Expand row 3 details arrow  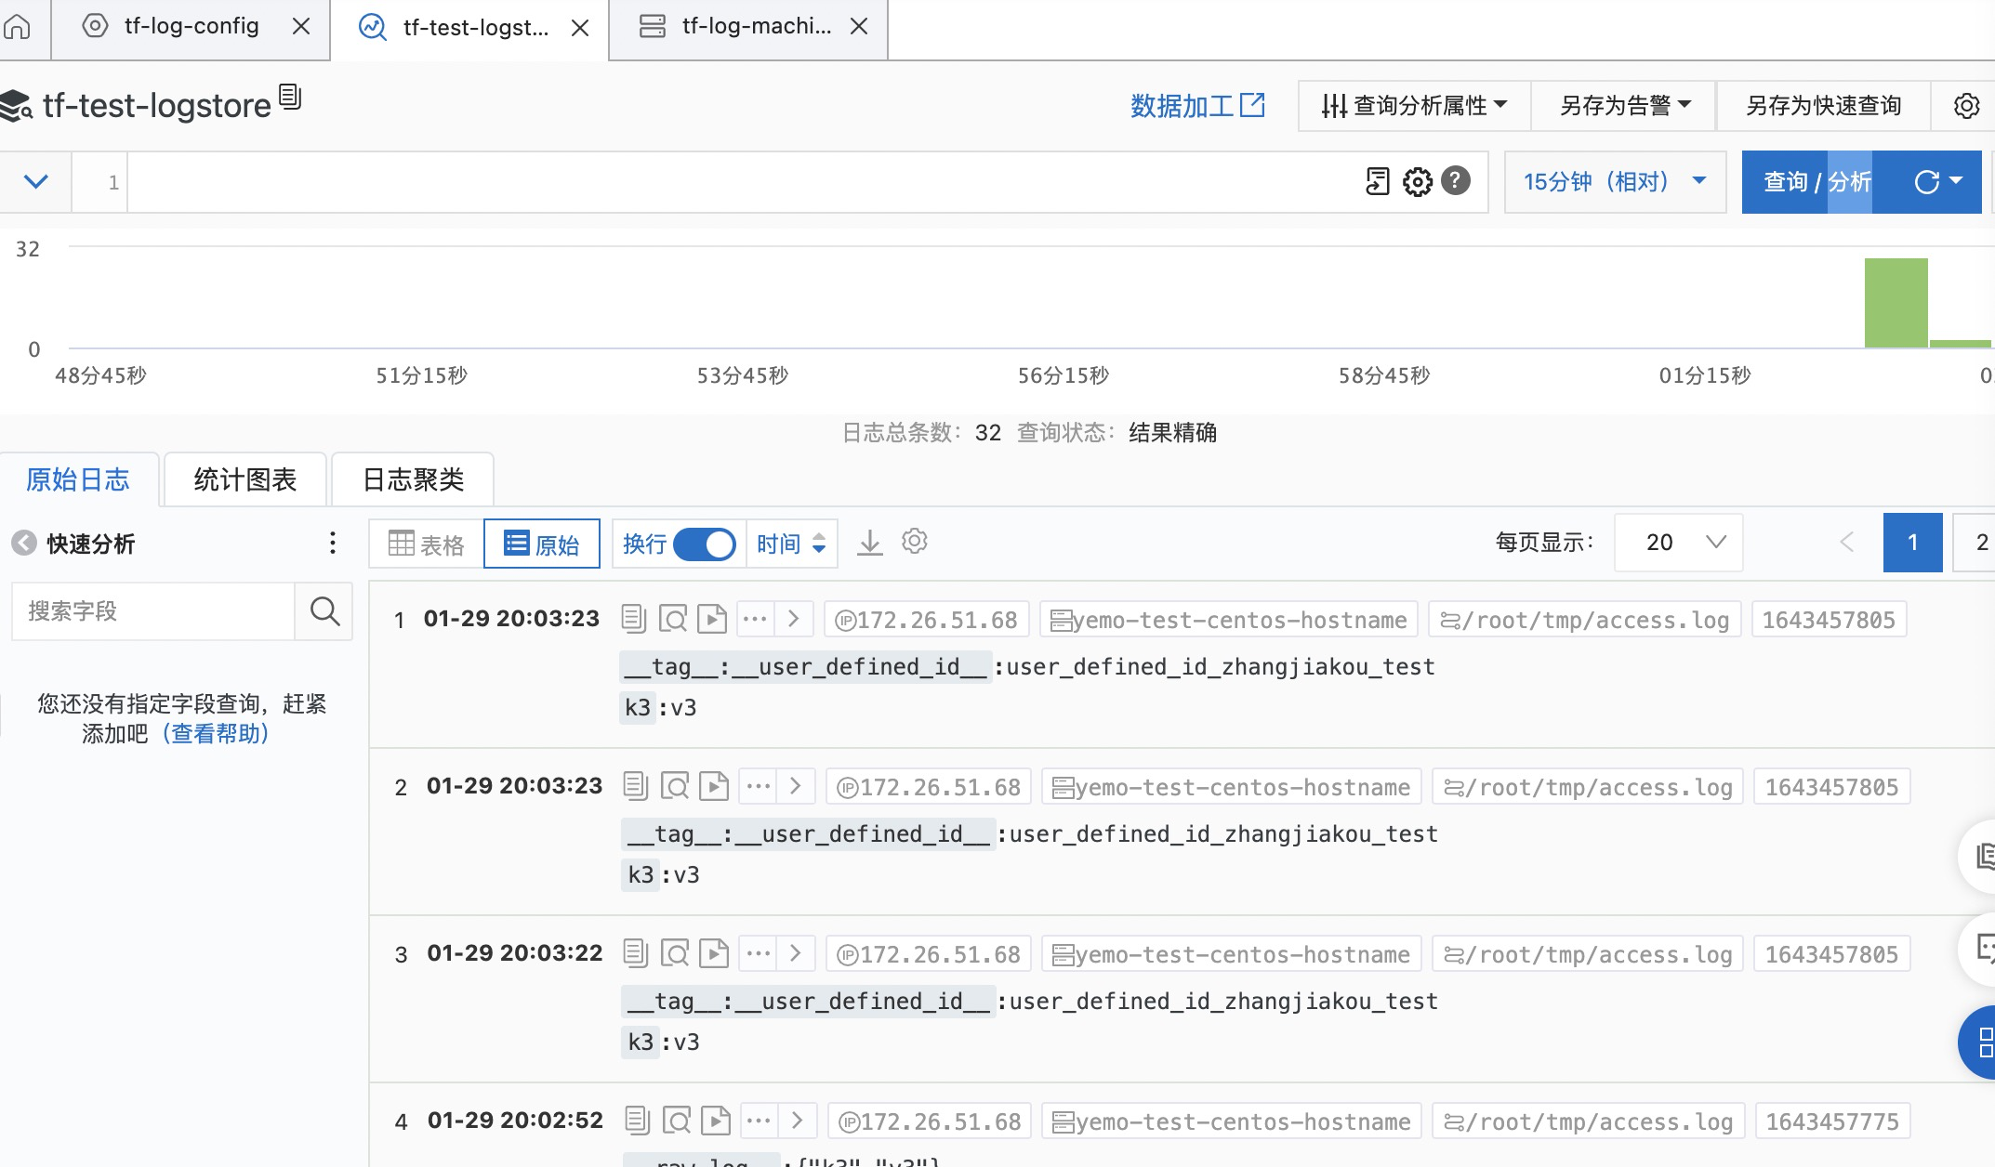pos(796,953)
